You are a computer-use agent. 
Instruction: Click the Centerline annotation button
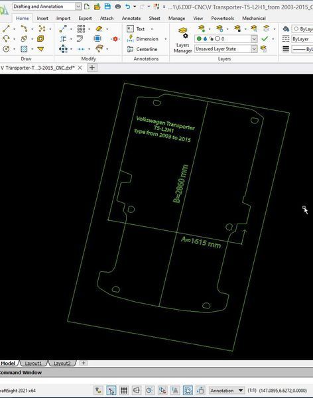(142, 49)
